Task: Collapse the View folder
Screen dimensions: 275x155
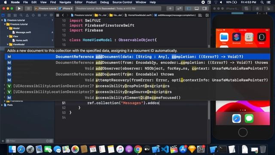Action: point(8,36)
